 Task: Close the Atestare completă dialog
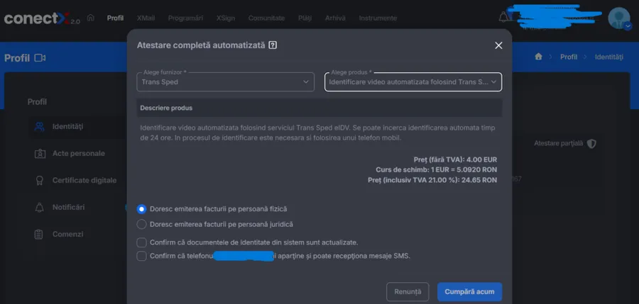[498, 45]
